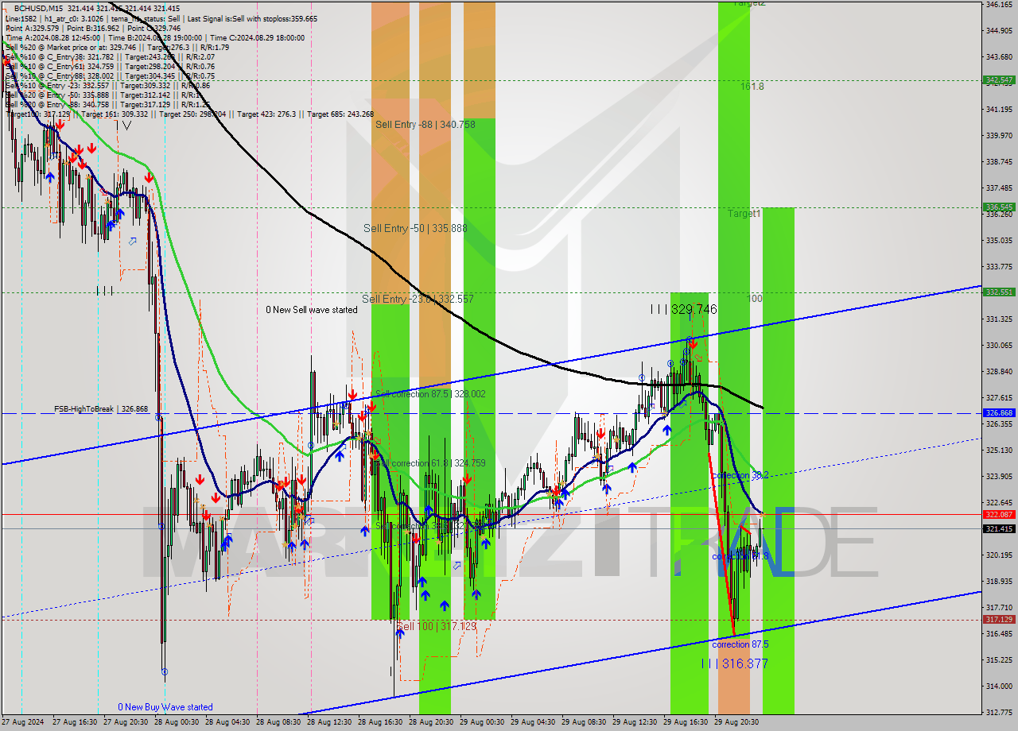Click the 'I I I 329.746' high marker text
Viewport: 1018px width, 731px height.
point(683,309)
